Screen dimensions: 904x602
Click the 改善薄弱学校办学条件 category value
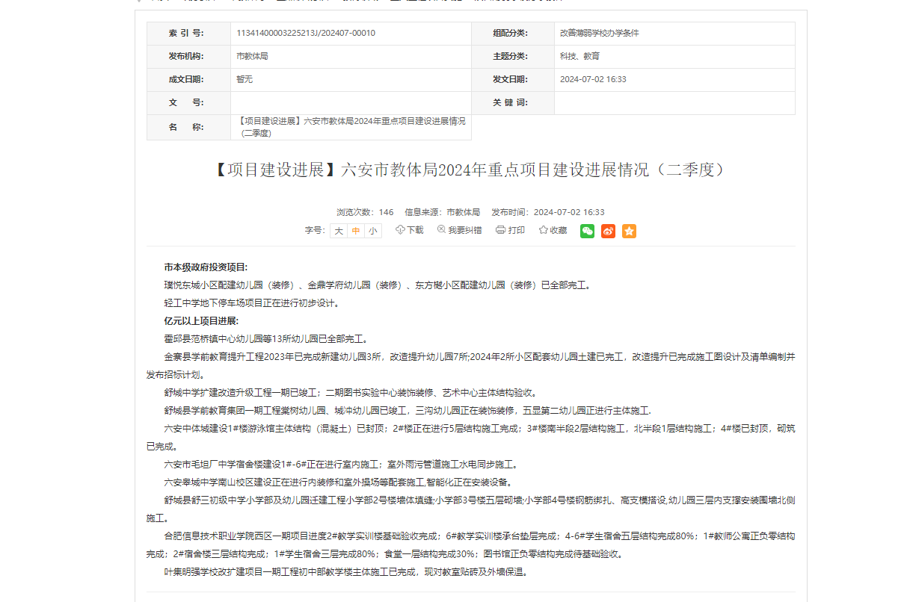(x=599, y=34)
